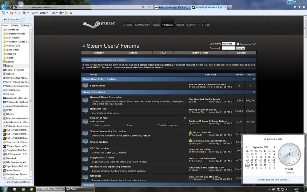Click the Home icon in browser toolbar
307x192 pixels.
click(x=3, y=13)
